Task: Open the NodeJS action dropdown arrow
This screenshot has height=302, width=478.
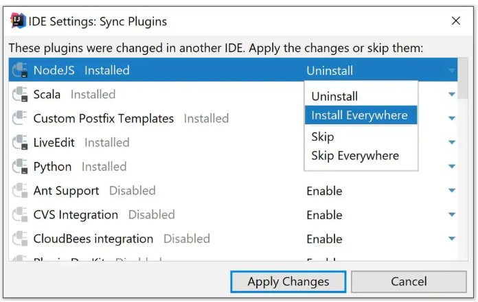Action: [x=451, y=71]
